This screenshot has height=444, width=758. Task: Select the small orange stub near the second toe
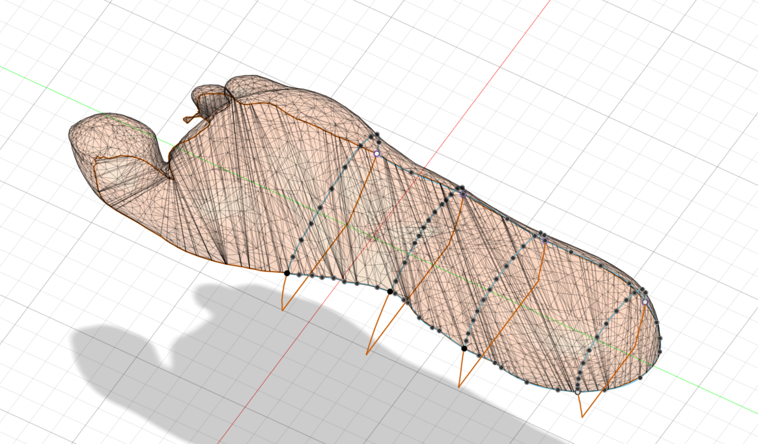point(189,117)
